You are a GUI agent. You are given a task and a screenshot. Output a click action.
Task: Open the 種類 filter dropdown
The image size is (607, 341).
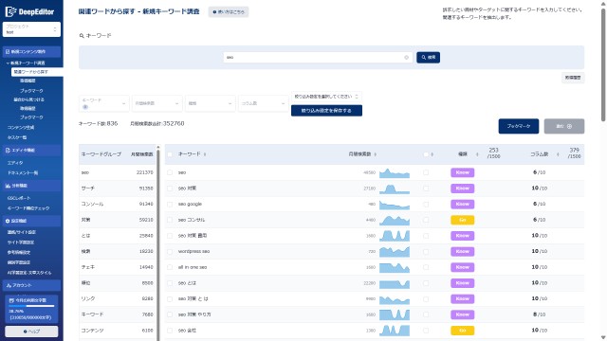210,103
